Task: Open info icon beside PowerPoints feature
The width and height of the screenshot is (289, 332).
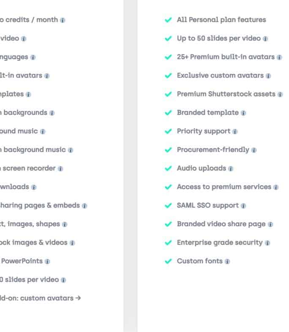Action: [x=47, y=262]
